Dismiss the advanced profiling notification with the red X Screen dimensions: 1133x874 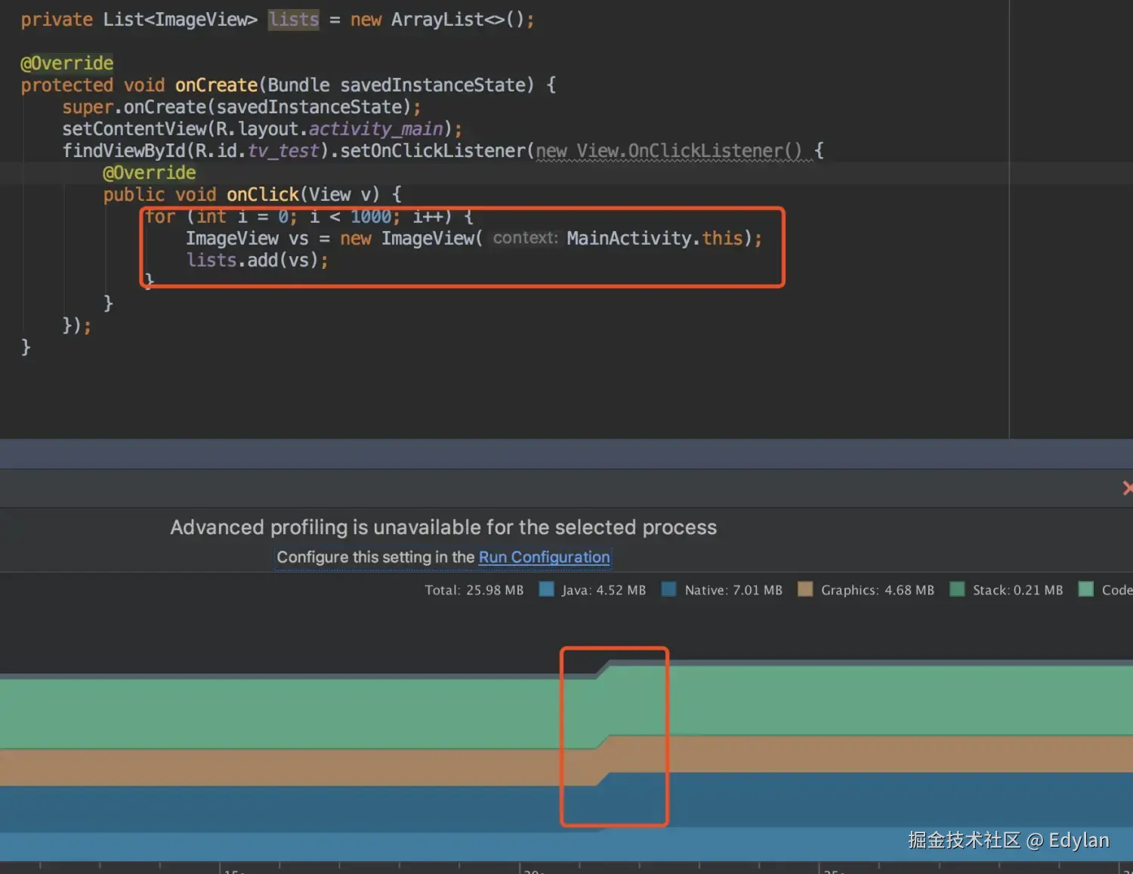click(1128, 488)
